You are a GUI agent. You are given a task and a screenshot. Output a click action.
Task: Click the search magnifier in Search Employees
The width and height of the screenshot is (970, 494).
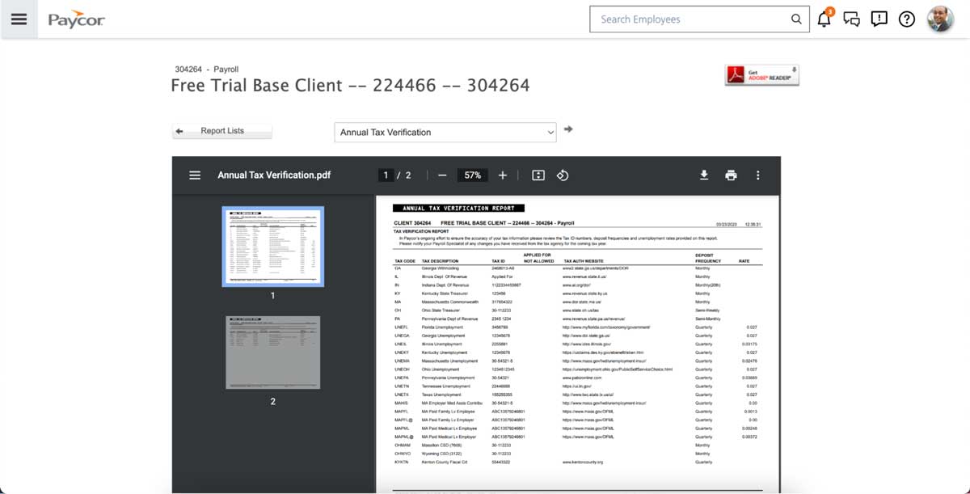coord(796,19)
